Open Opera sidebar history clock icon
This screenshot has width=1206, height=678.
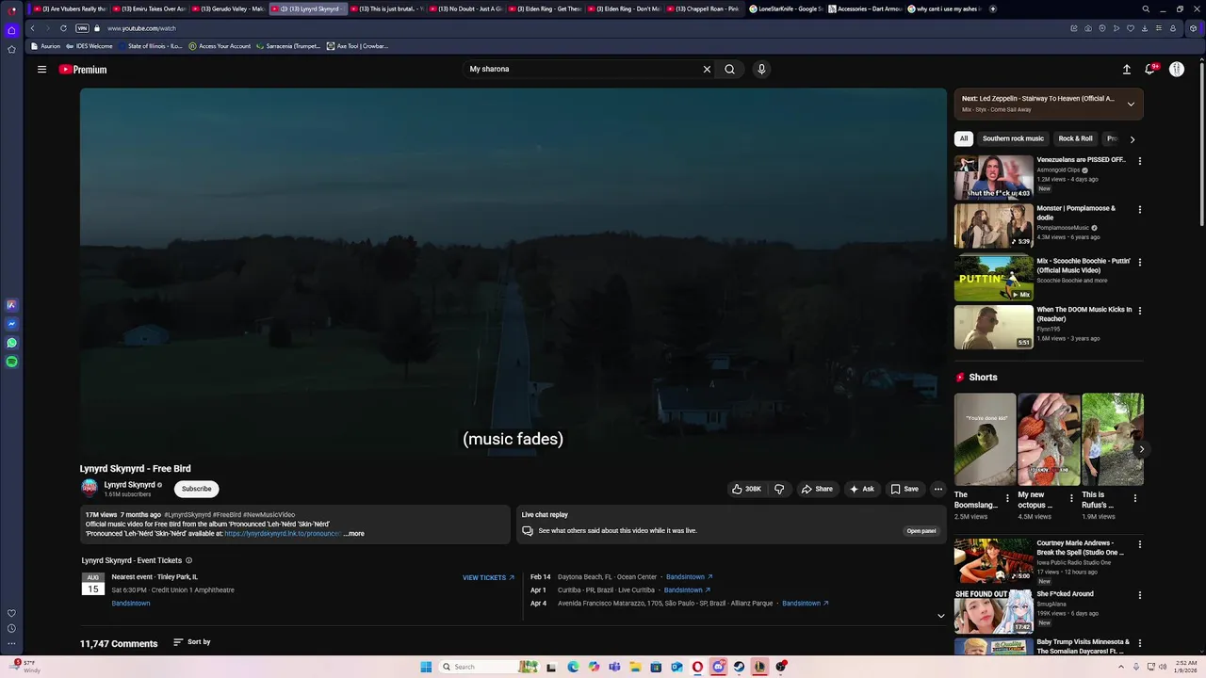[11, 628]
